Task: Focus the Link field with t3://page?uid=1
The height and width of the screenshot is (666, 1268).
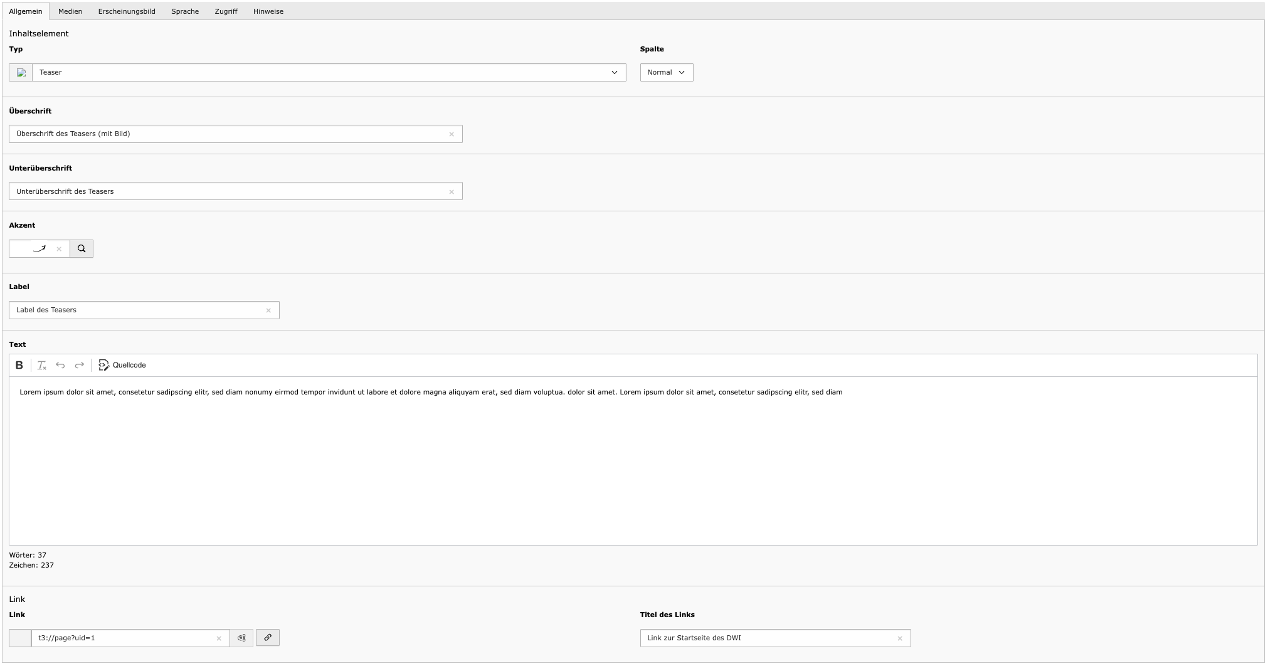Action: [x=122, y=638]
